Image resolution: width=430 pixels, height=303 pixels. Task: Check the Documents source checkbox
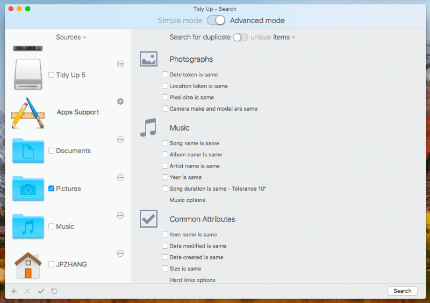click(x=51, y=150)
